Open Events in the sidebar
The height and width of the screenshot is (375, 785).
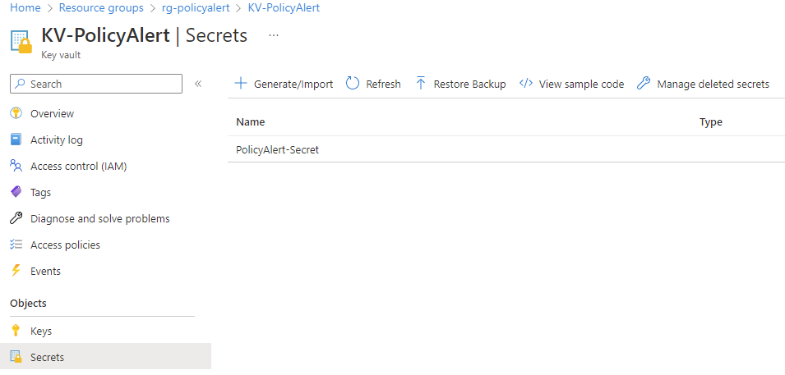[45, 271]
